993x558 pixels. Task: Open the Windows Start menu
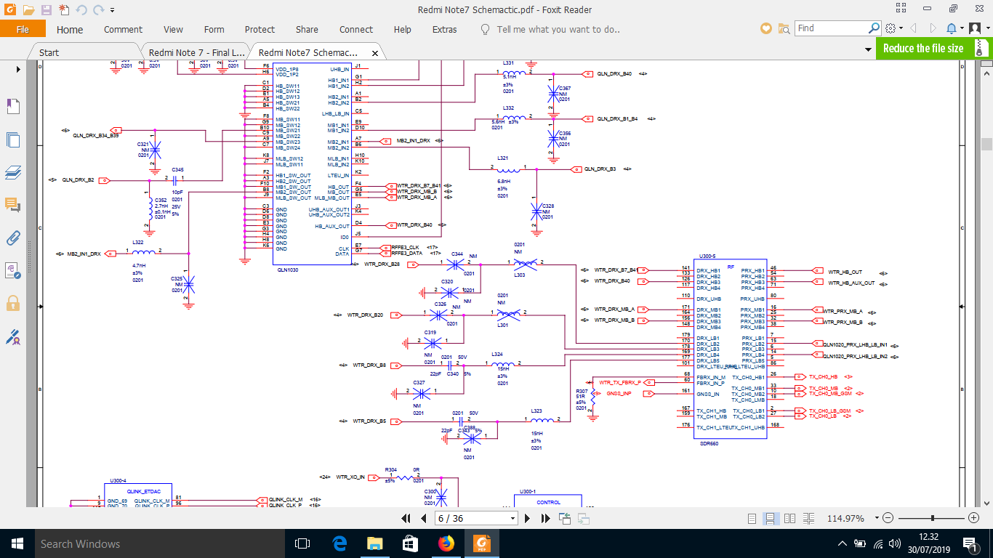pyautogui.click(x=17, y=543)
